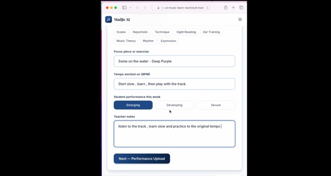Select the Sight Reading focus chip
Image resolution: width=331 pixels, height=176 pixels.
coord(186,32)
